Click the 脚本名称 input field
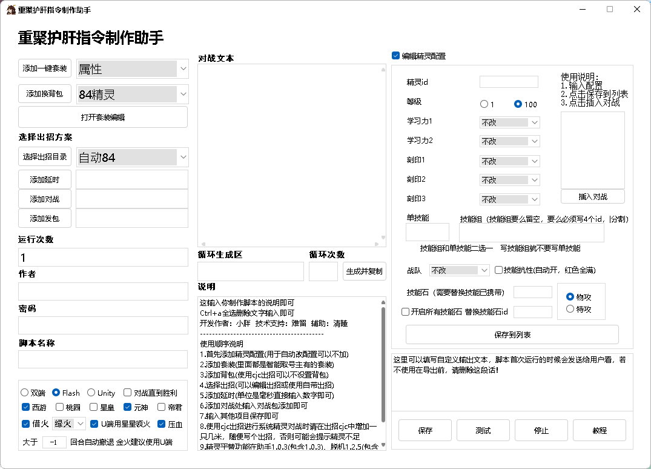The width and height of the screenshot is (651, 469). (x=104, y=359)
